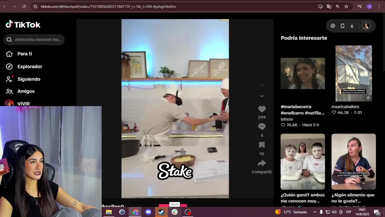Click Podría interesarte heading

[304, 38]
